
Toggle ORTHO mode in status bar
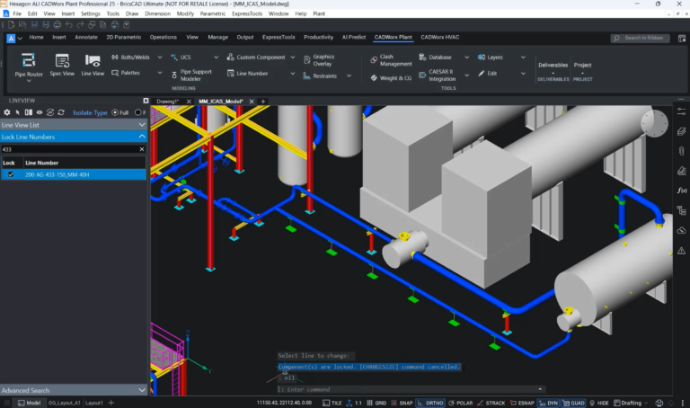(x=430, y=403)
